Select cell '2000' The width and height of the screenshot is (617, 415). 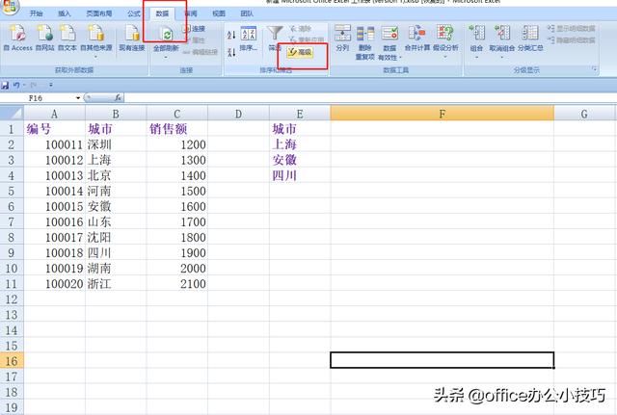click(177, 268)
